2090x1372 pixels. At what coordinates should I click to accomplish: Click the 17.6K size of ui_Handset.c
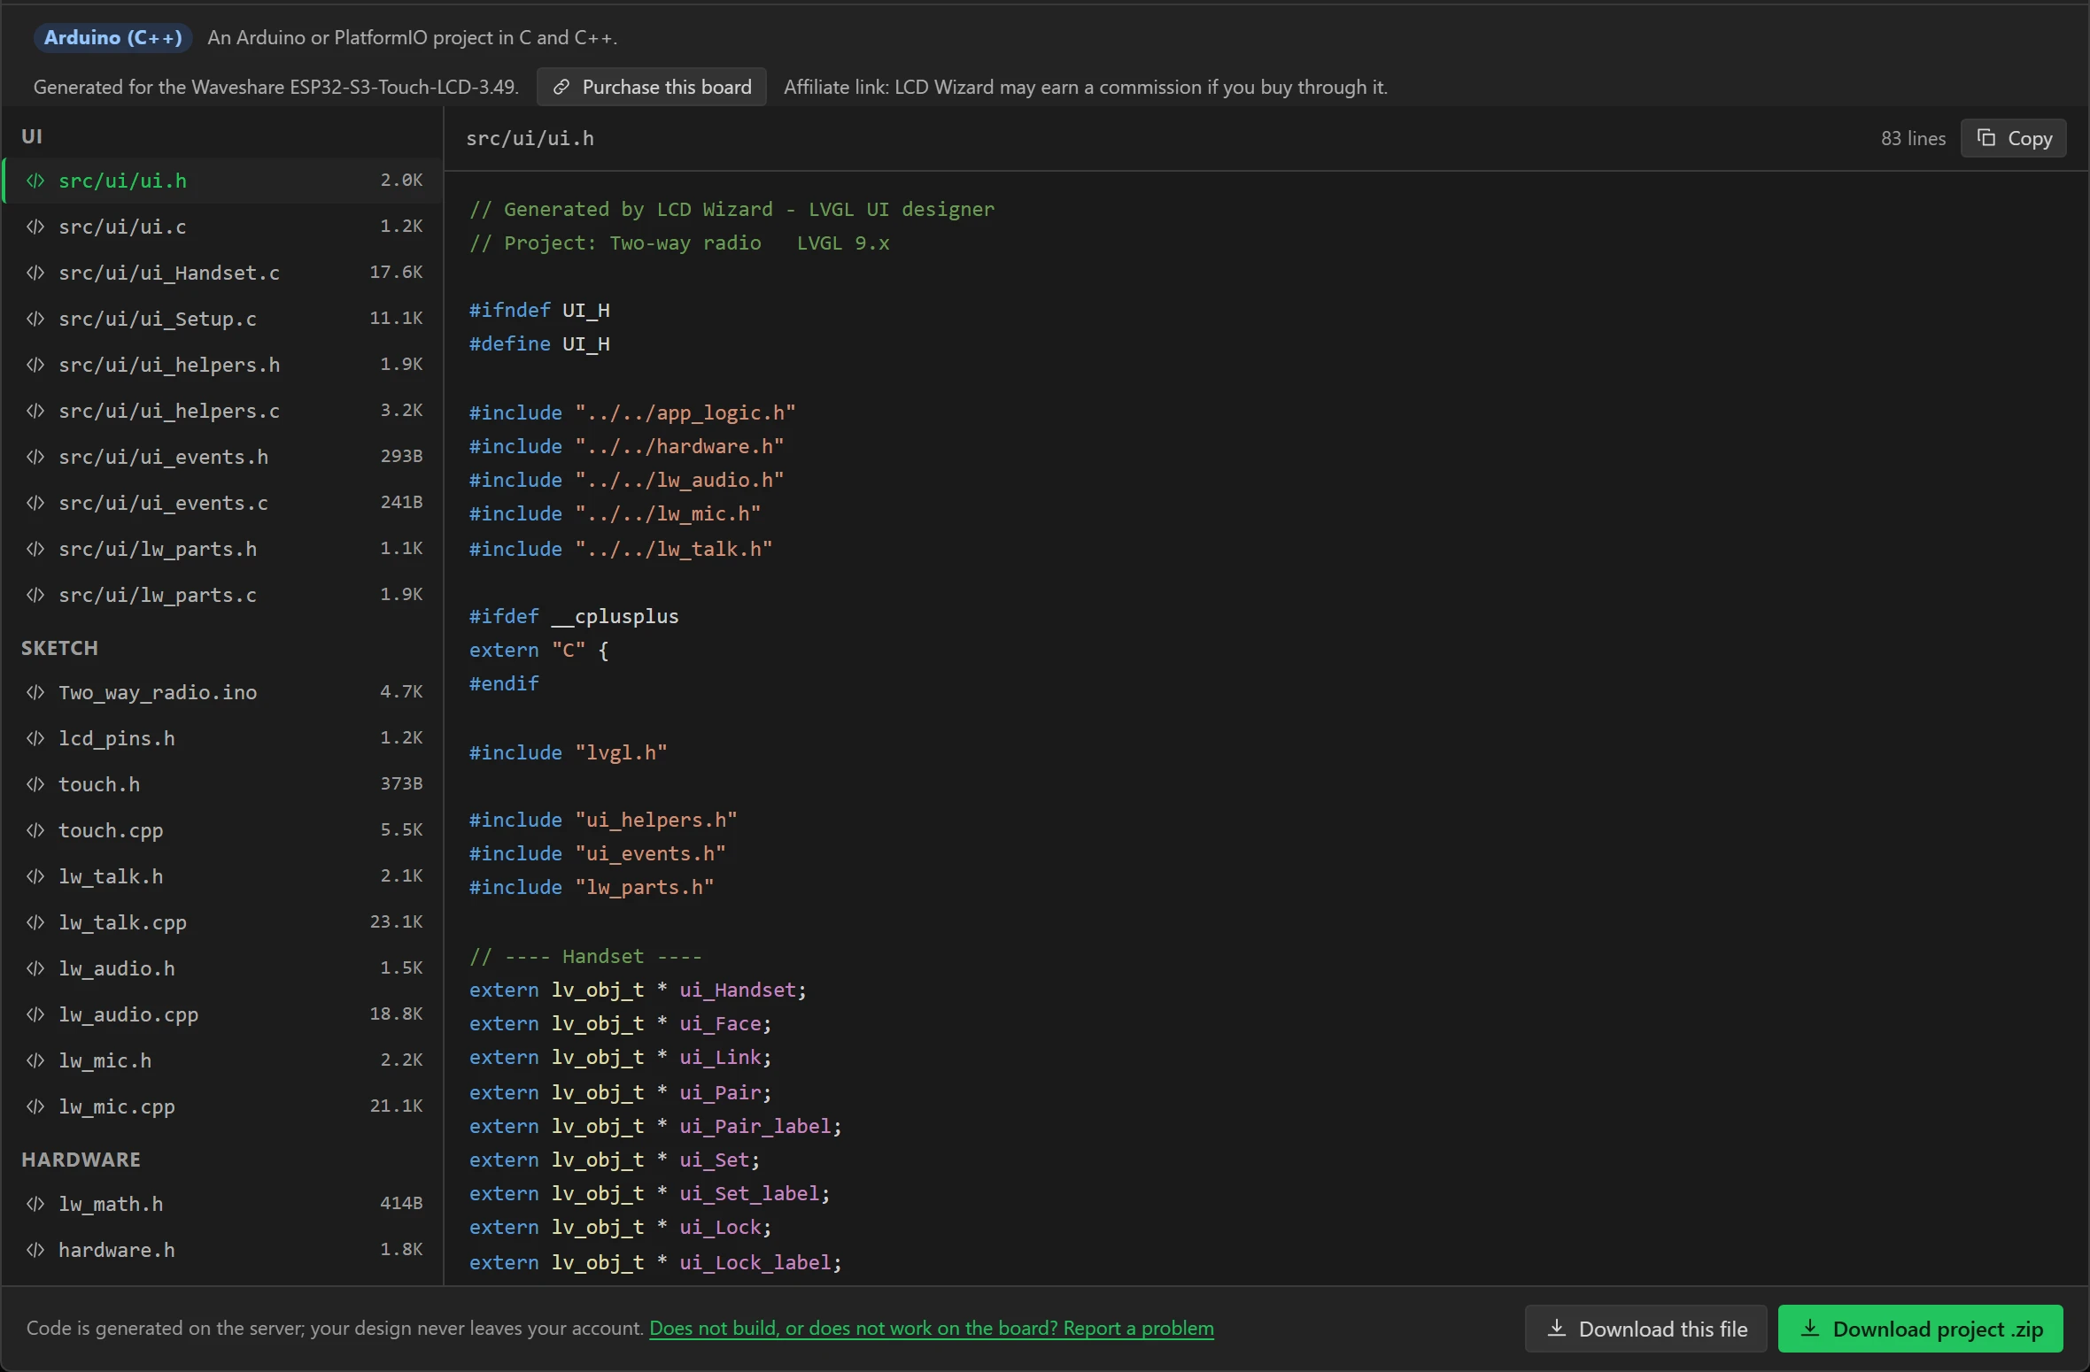click(x=396, y=272)
